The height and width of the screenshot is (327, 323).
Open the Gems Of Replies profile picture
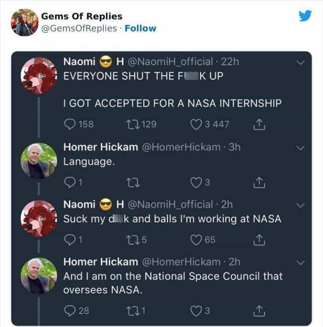coord(24,22)
